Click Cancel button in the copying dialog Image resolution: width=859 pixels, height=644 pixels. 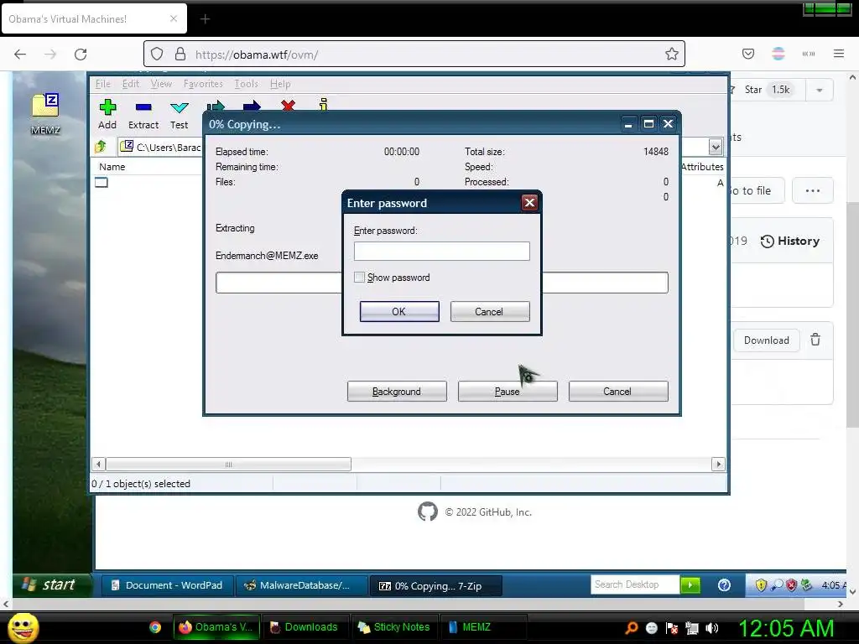pyautogui.click(x=618, y=392)
